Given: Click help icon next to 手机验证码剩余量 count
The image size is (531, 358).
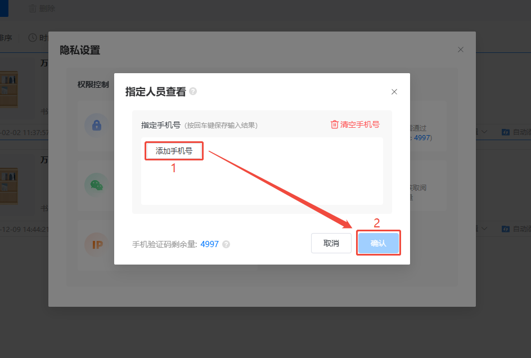Looking at the screenshot, I should (226, 244).
